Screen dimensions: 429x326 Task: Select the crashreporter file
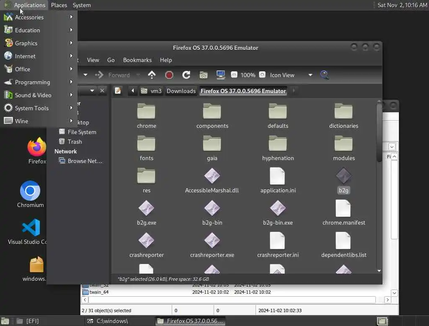click(147, 245)
